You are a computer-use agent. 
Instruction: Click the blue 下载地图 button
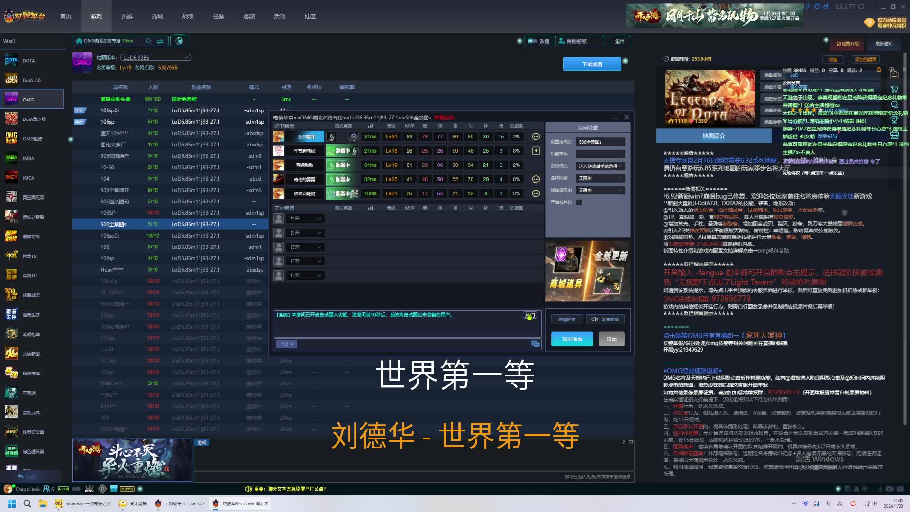(591, 64)
